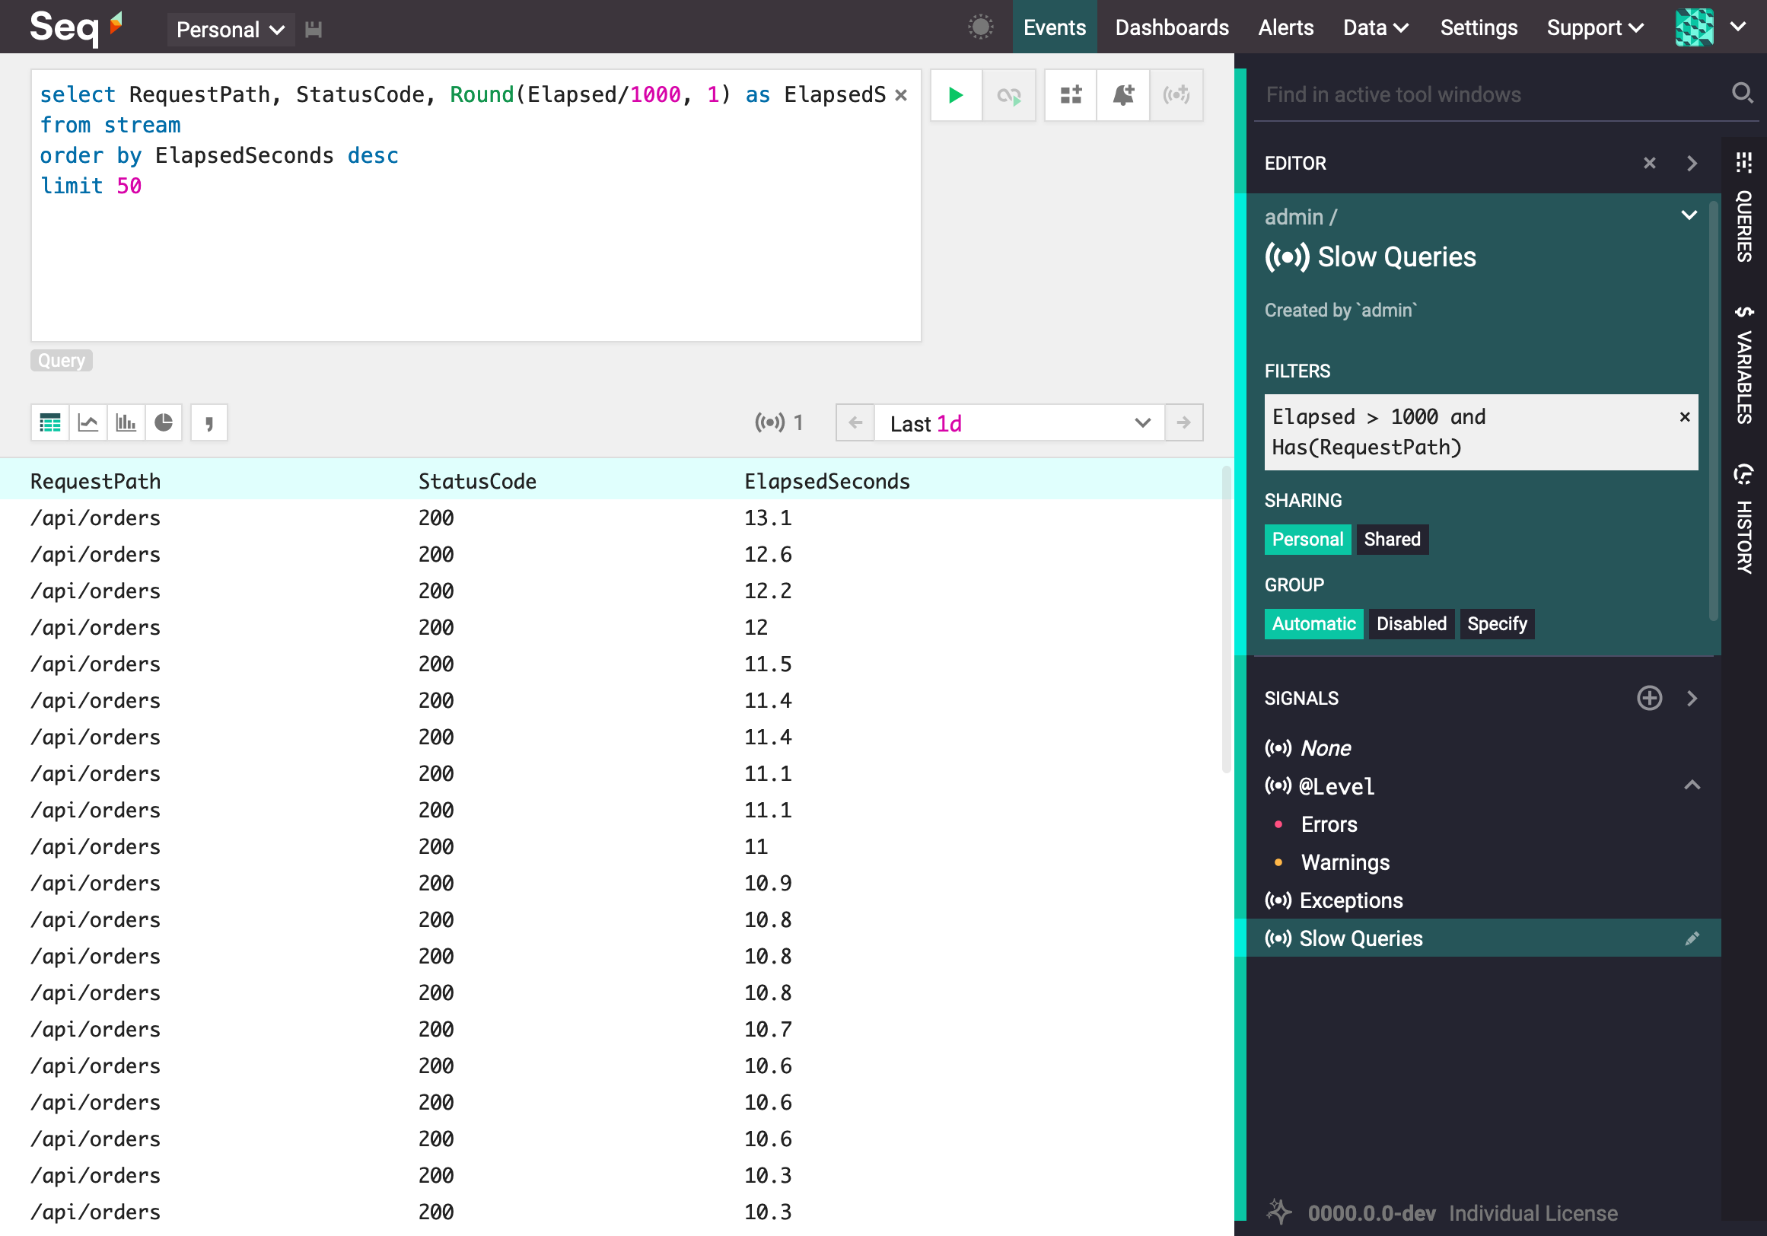Viewport: 1767px width, 1236px height.
Task: Click the 13.1 elapsed seconds cell
Action: click(767, 519)
